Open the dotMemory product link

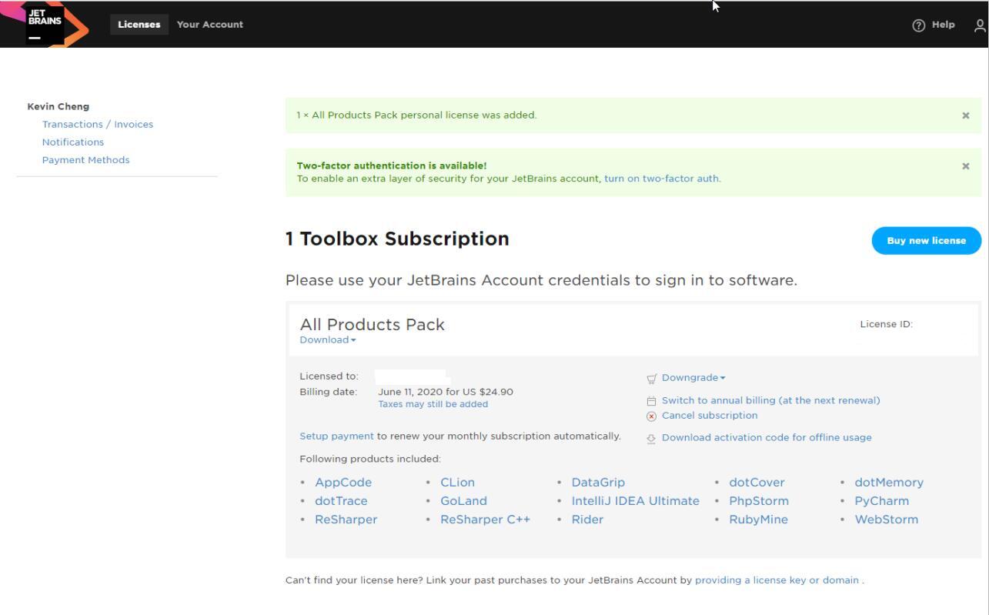(x=889, y=483)
